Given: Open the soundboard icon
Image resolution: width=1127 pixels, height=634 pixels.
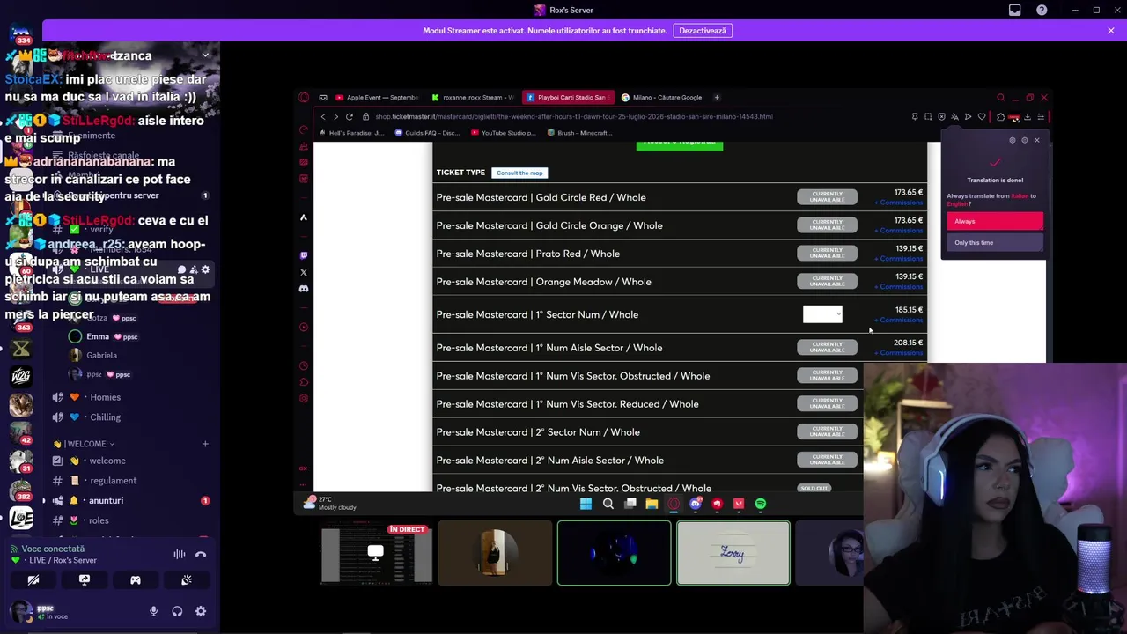Looking at the screenshot, I should [x=187, y=580].
